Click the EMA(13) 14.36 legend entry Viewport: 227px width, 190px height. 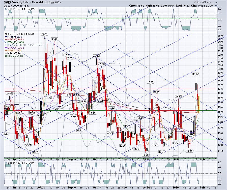coord(15,42)
